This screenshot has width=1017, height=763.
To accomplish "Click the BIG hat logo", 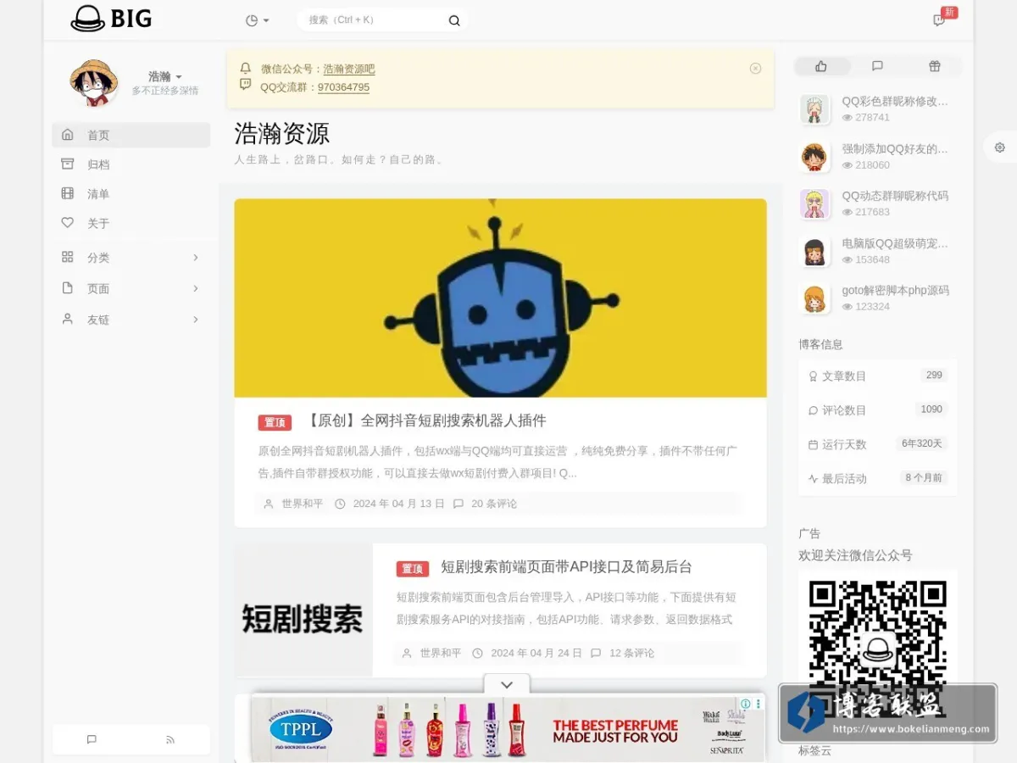I will click(111, 19).
